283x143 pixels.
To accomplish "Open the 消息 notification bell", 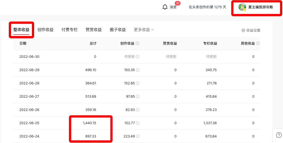I will 165,7.
